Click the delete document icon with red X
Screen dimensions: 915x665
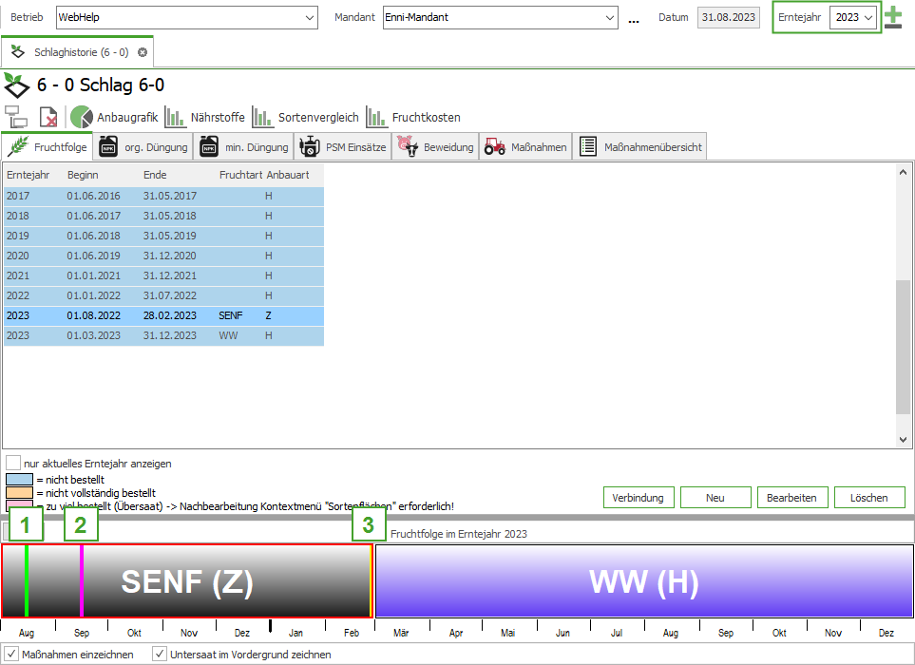click(x=48, y=117)
